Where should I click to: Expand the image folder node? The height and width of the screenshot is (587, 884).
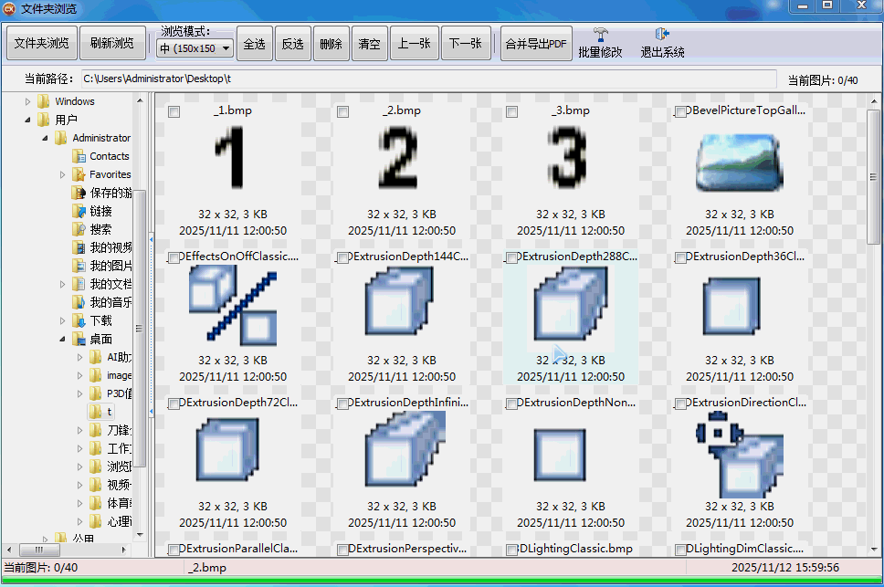tap(80, 376)
